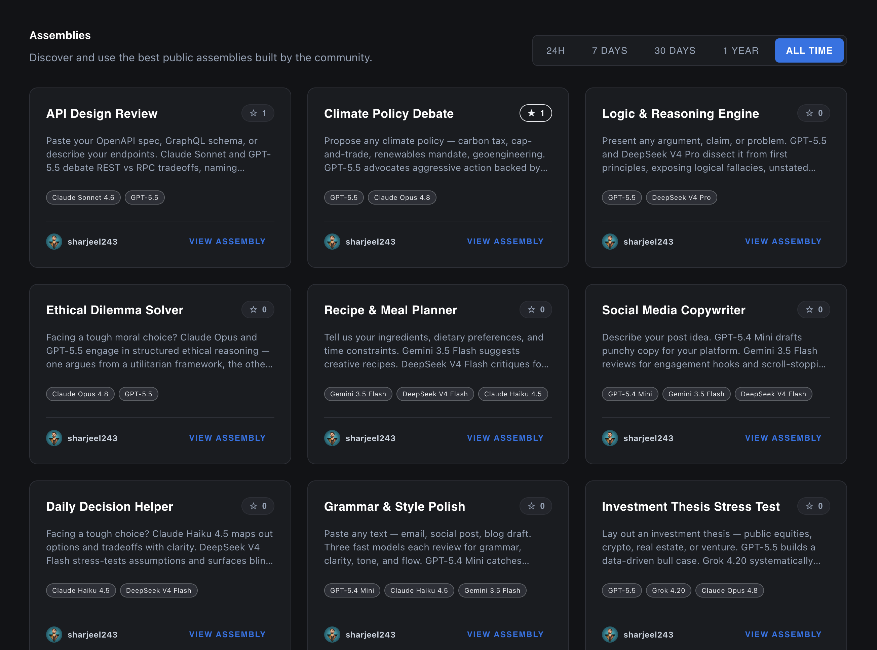Click username sharjeel243 on Climate Policy Debate
This screenshot has width=877, height=650.
(371, 242)
